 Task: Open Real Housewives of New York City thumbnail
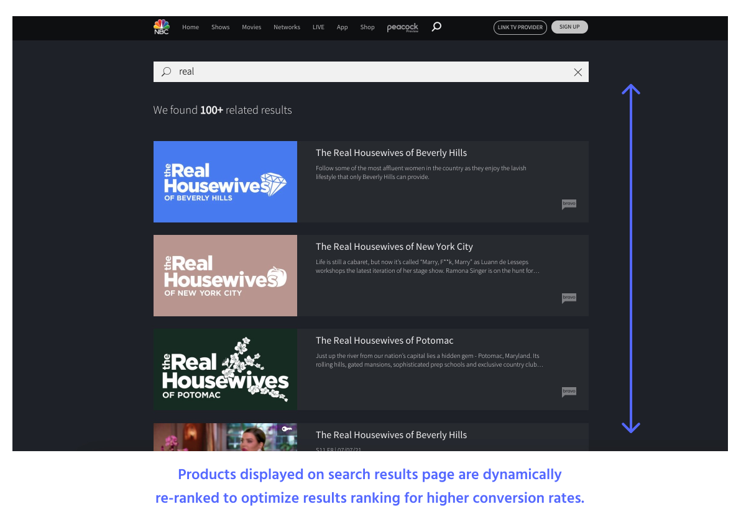point(226,275)
